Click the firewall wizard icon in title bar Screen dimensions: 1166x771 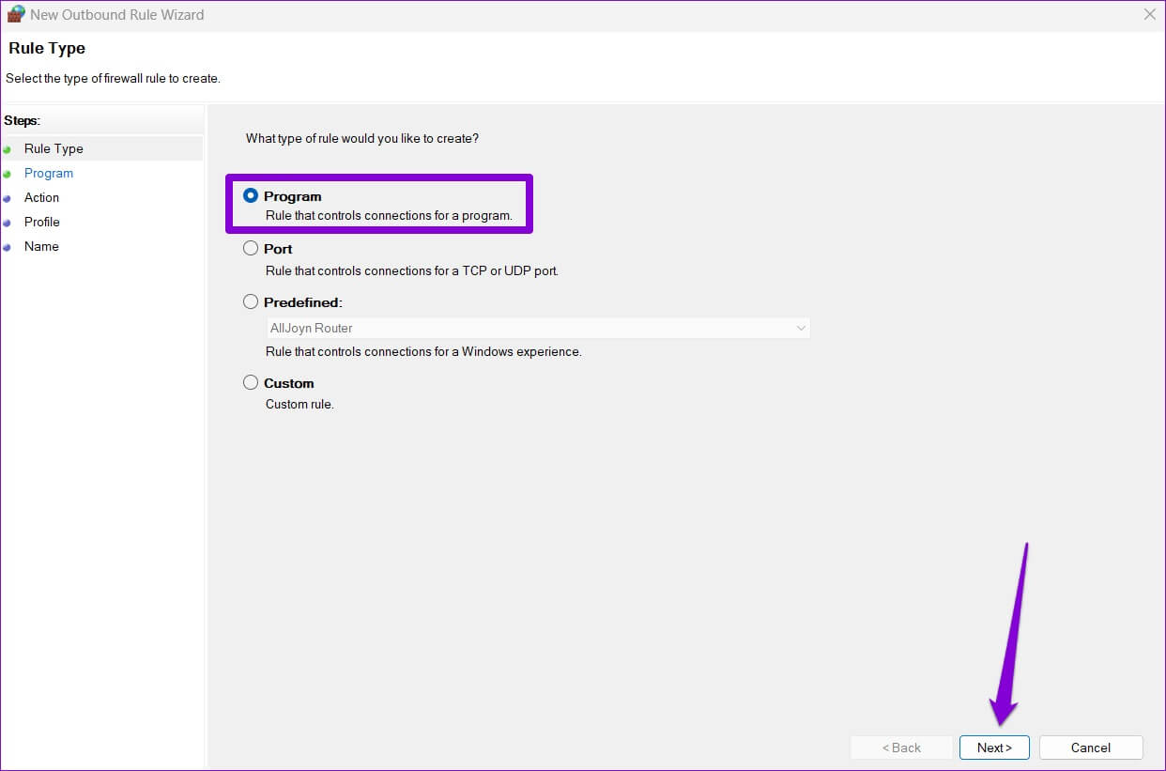(15, 15)
